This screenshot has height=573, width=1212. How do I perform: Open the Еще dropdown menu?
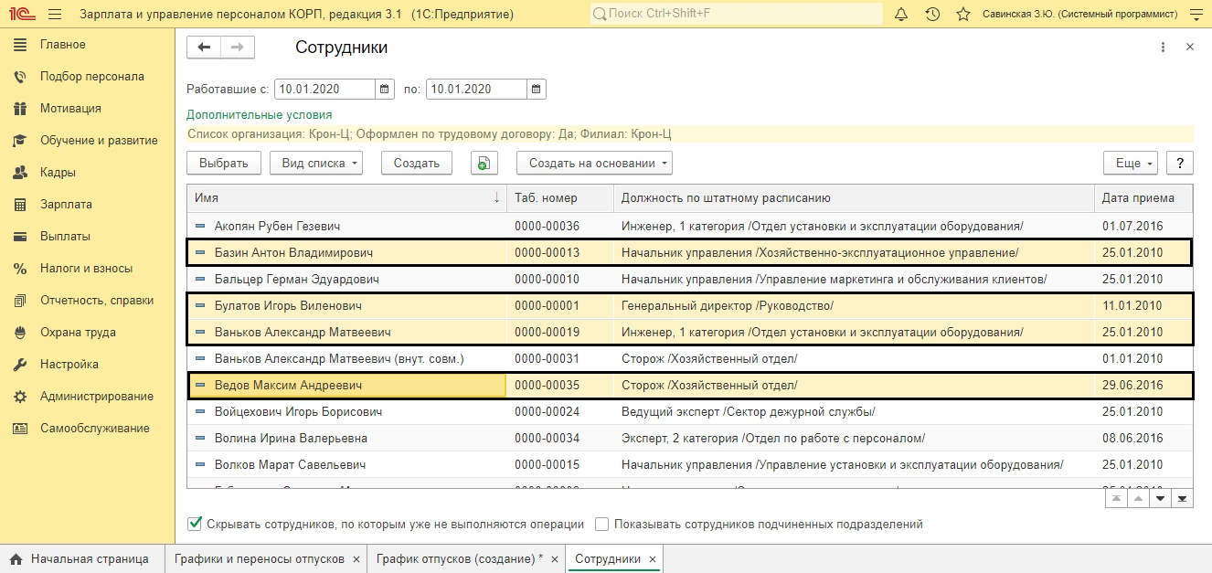click(x=1131, y=164)
